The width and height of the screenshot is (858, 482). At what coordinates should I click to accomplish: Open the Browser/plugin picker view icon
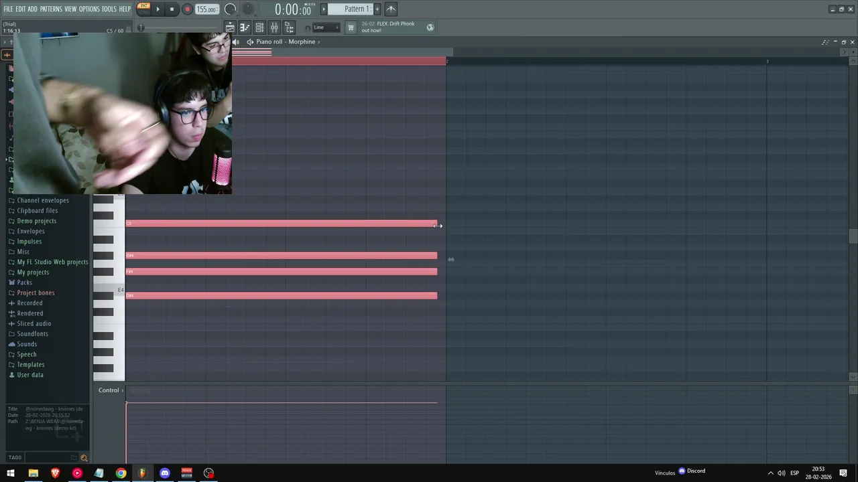[x=289, y=27]
